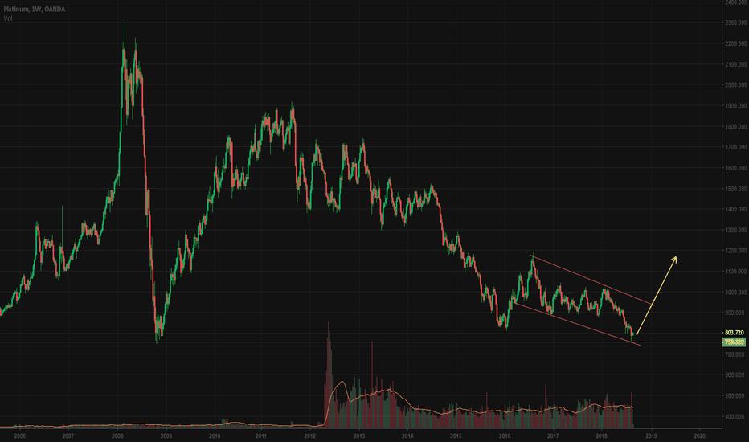Click the 1600.000 price axis label
This screenshot has height=442, width=749.
tap(736, 168)
